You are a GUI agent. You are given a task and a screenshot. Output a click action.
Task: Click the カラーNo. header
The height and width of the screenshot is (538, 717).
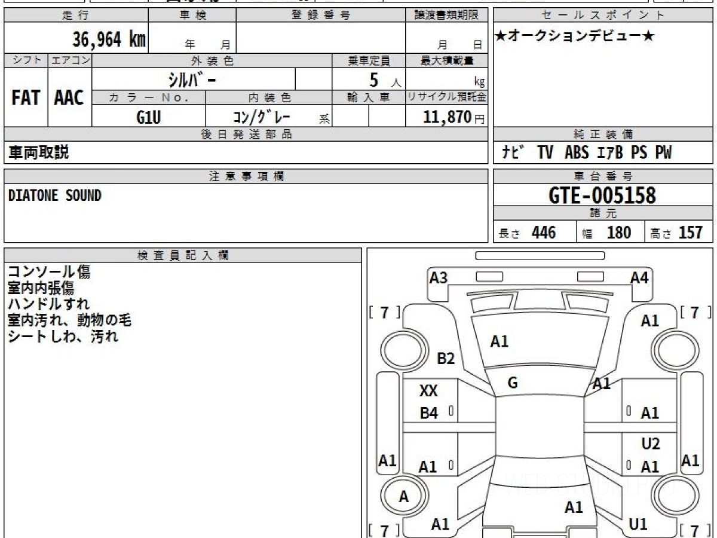click(149, 97)
